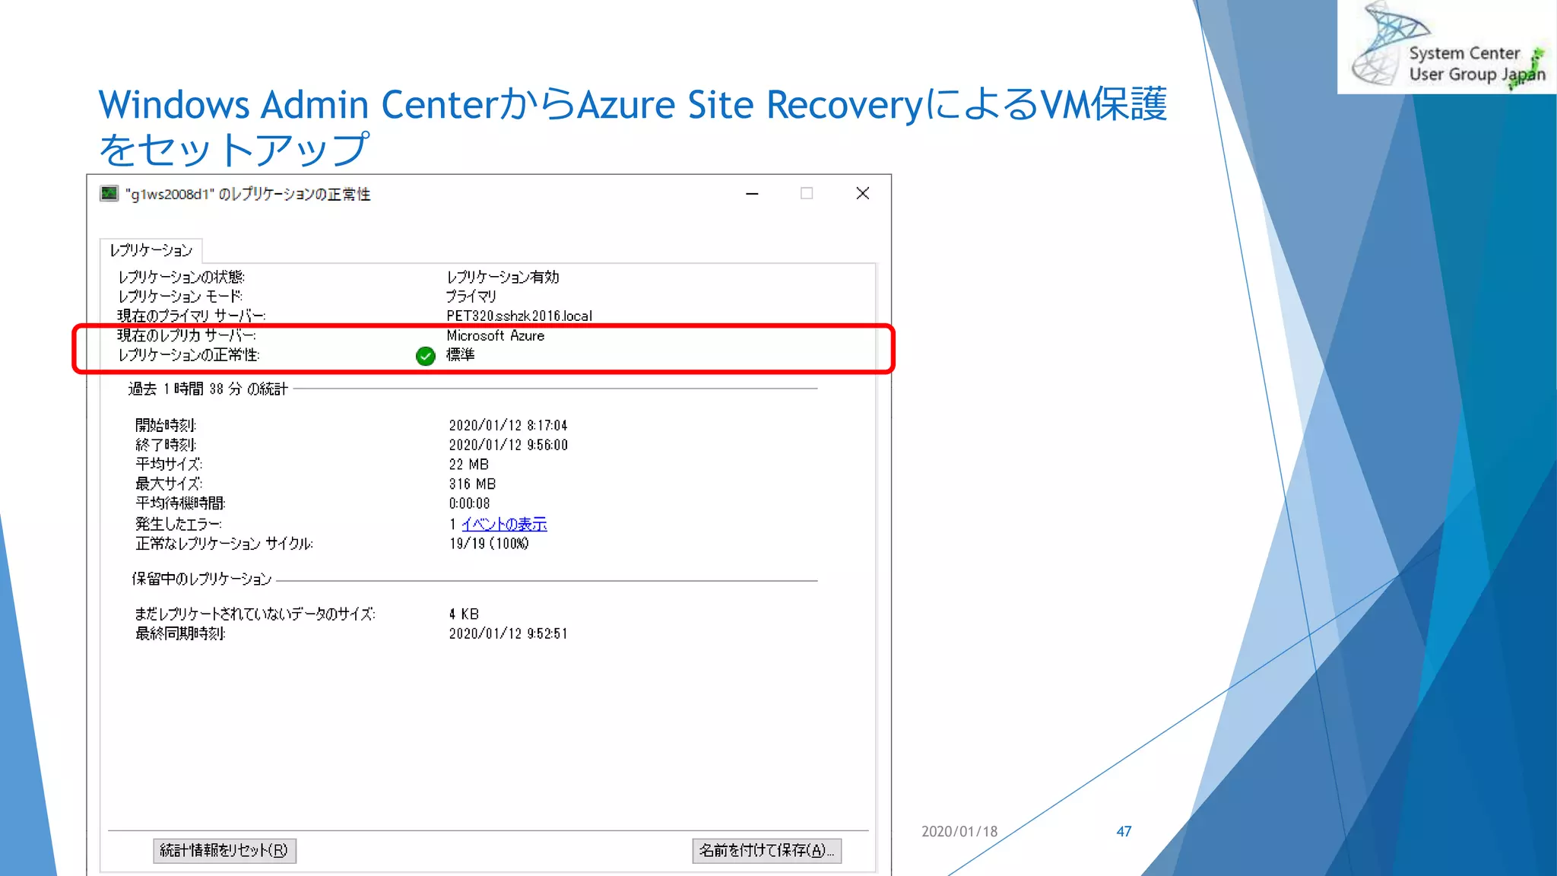Select the text レプリケーション有効

[503, 277]
